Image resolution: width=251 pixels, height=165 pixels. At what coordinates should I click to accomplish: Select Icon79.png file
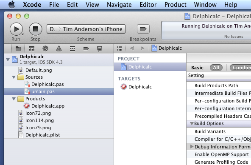coord(59,128)
